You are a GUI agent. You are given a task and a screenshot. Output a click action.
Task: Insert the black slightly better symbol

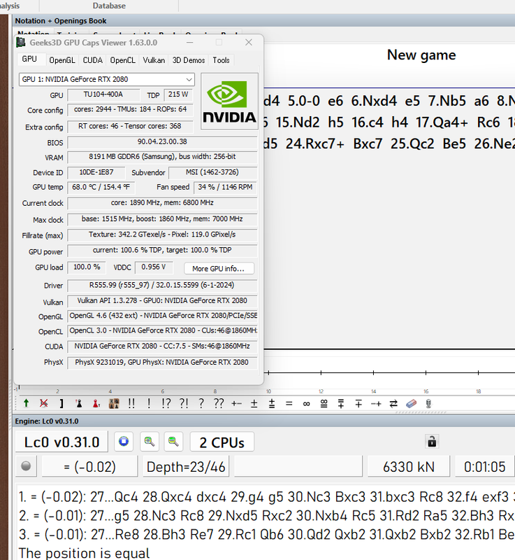pos(341,404)
